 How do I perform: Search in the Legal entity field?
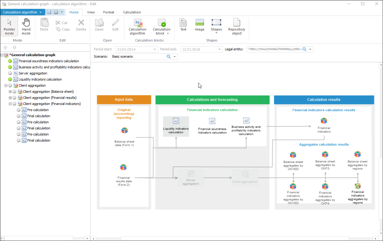click(304, 49)
